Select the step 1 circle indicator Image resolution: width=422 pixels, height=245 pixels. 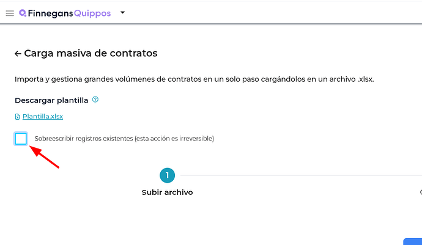pos(167,176)
